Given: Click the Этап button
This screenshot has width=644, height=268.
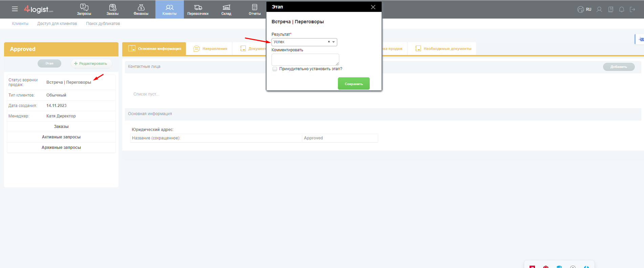Looking at the screenshot, I should [x=49, y=63].
